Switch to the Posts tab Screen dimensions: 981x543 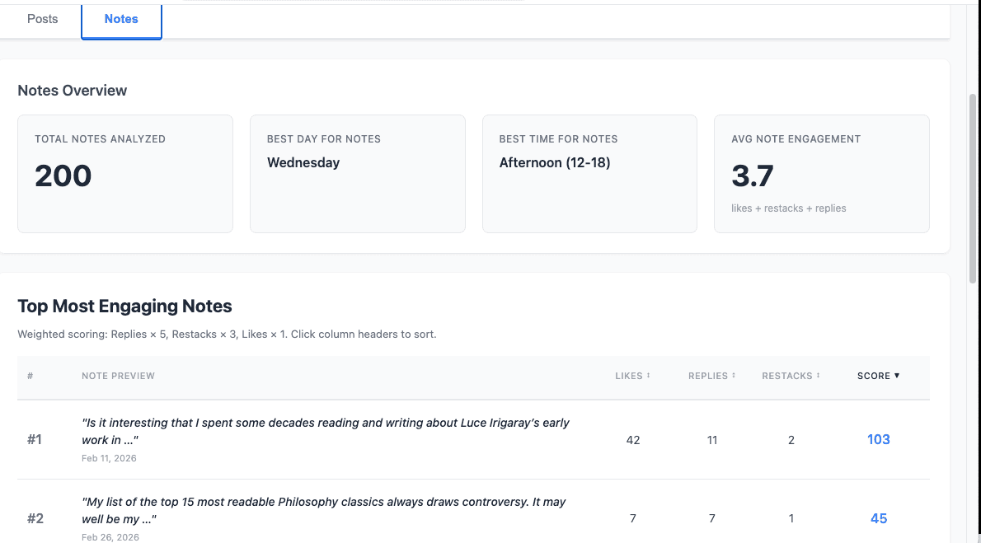(42, 19)
